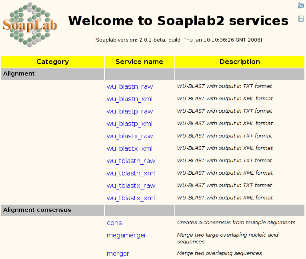Viewport: 306px width, 259px height.
Task: Click the wu_blastx_xml link
Action: click(x=129, y=148)
